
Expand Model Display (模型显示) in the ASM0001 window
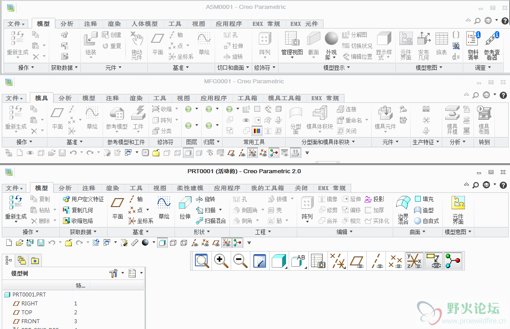pyautogui.click(x=336, y=68)
